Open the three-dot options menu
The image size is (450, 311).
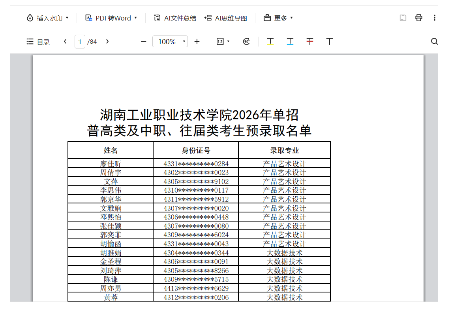coord(435,18)
